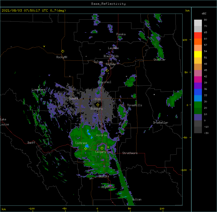217x212 pixels.
Task: Click the yellow diamond marker south of RedDeer
Action: tap(107, 71)
